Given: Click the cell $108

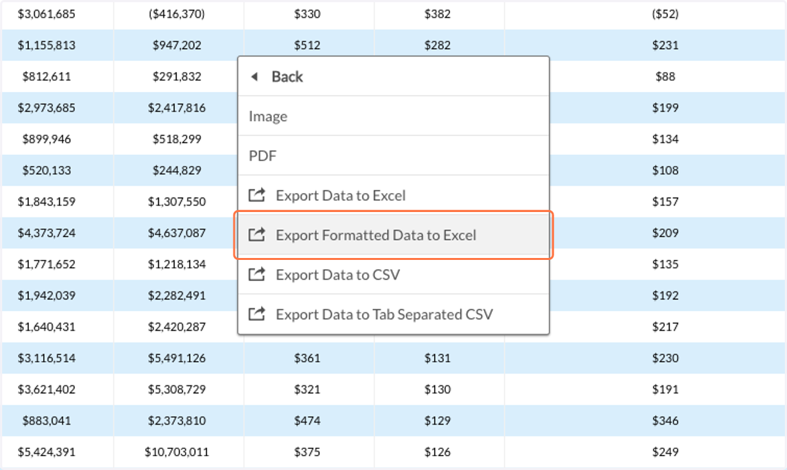Looking at the screenshot, I should click(665, 170).
